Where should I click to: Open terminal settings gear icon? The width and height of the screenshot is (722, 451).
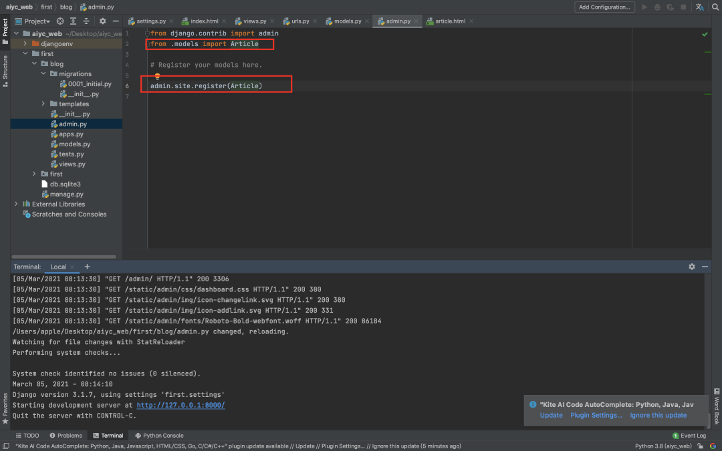(692, 267)
